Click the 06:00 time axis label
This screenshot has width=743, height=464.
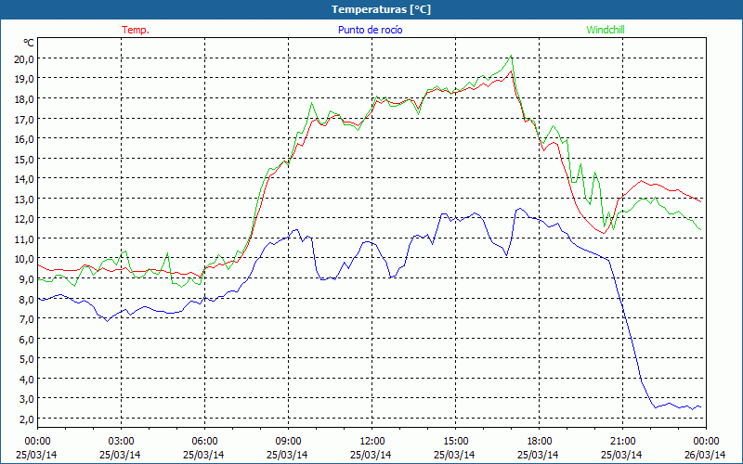tap(204, 442)
